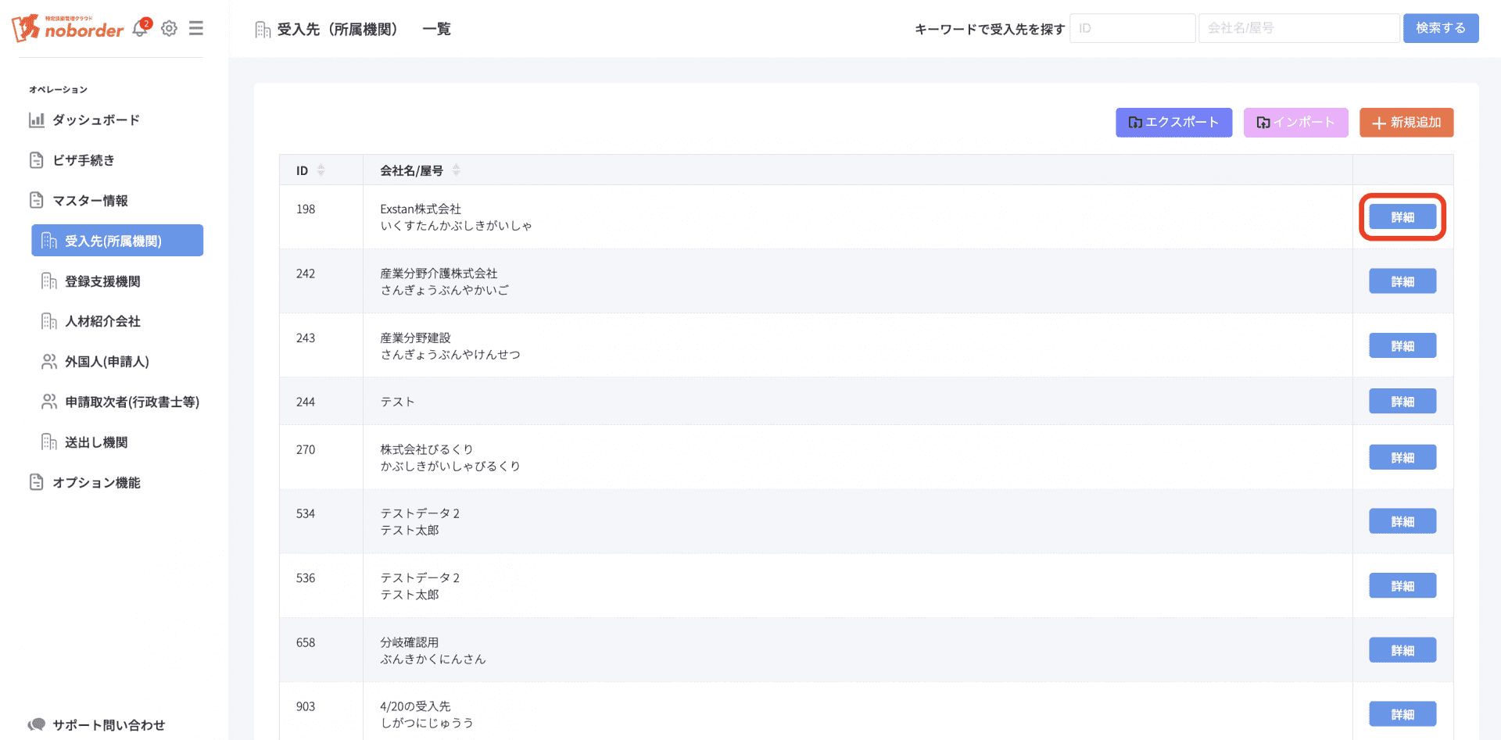Click the 登録支援機関 building icon

point(49,281)
